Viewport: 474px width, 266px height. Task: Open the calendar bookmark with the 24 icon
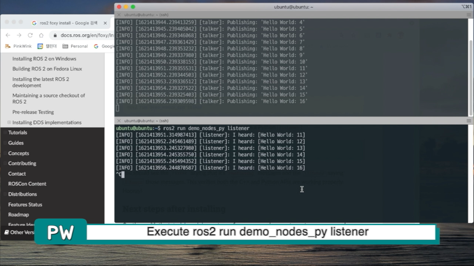click(47, 46)
